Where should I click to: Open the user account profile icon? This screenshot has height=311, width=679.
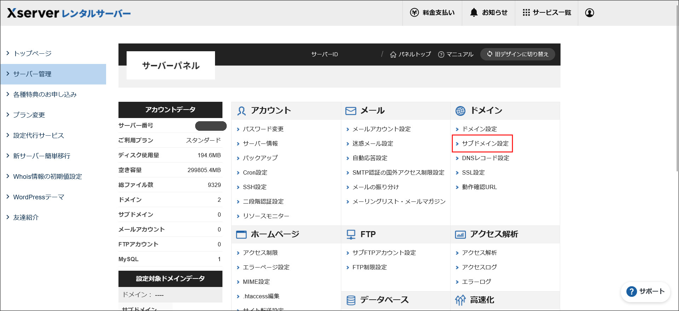pyautogui.click(x=589, y=13)
